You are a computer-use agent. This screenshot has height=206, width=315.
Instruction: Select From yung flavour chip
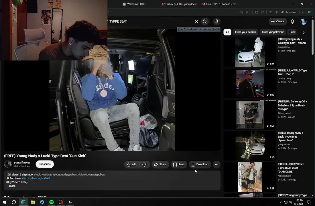273,32
